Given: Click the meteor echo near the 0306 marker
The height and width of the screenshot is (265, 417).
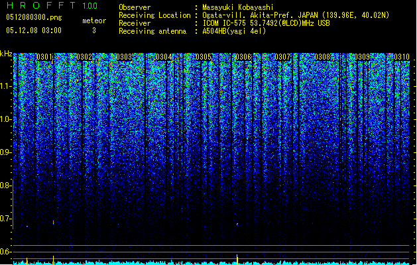Looking at the screenshot, I should (x=237, y=225).
